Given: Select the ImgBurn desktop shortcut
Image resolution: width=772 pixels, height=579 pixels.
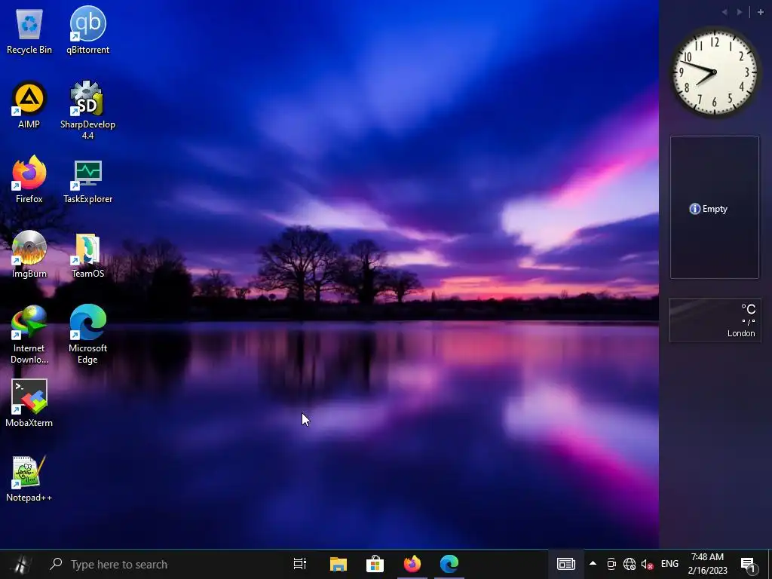Looking at the screenshot, I should [29, 255].
